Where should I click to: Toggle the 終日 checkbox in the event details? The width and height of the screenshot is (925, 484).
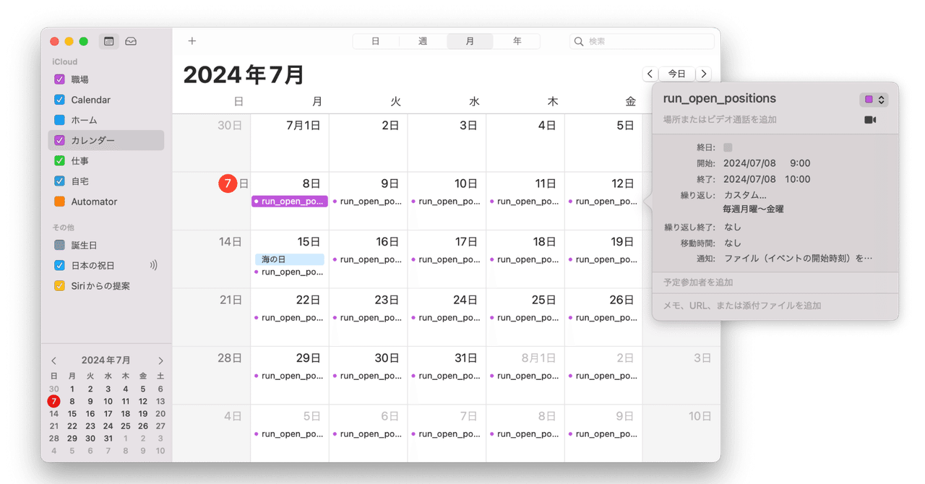[728, 147]
